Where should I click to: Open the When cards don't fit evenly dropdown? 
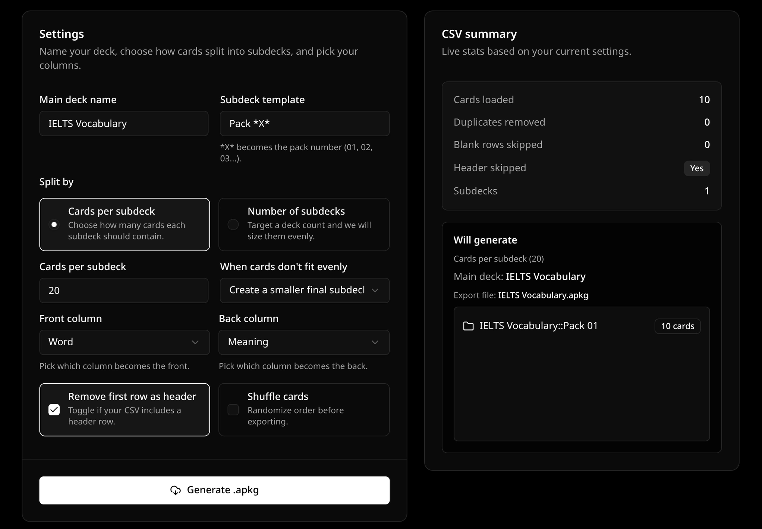[x=305, y=290]
